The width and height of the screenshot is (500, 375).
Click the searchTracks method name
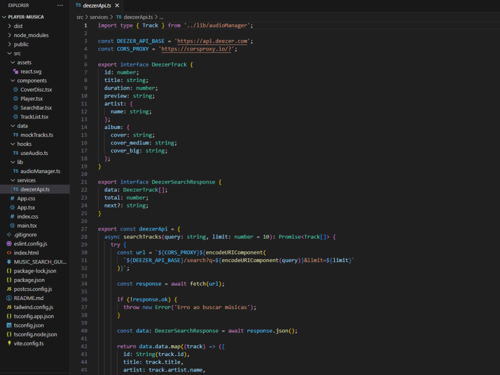click(x=142, y=237)
